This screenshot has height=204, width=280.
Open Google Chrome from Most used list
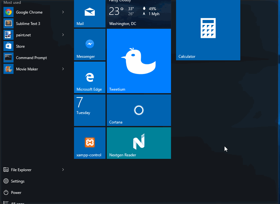(x=29, y=12)
